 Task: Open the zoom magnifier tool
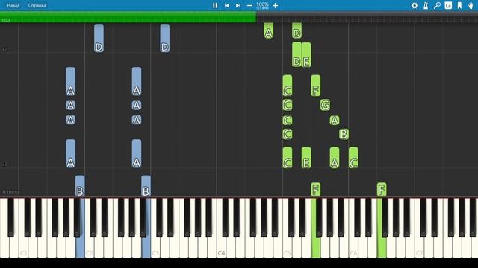(x=437, y=5)
